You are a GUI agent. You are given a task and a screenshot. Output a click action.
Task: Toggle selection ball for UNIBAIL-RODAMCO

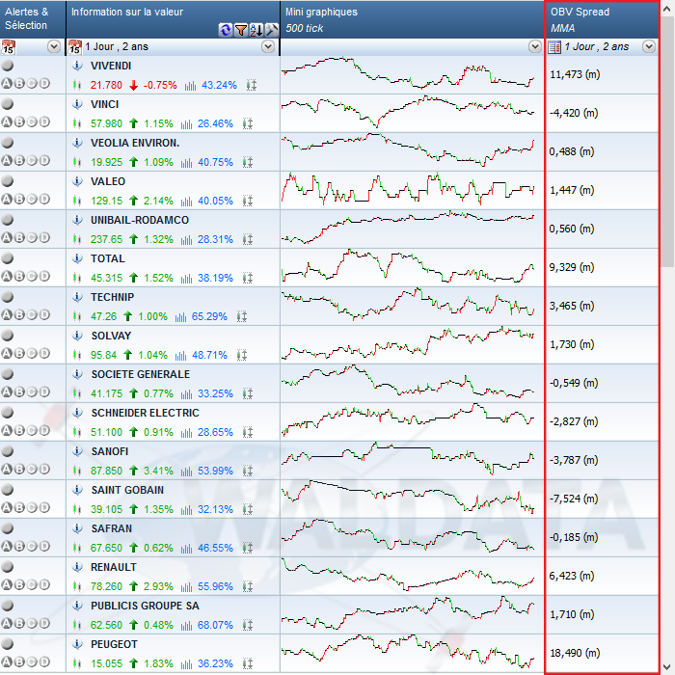[x=8, y=220]
